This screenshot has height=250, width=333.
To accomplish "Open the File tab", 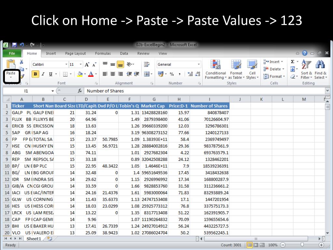I will (12, 53).
